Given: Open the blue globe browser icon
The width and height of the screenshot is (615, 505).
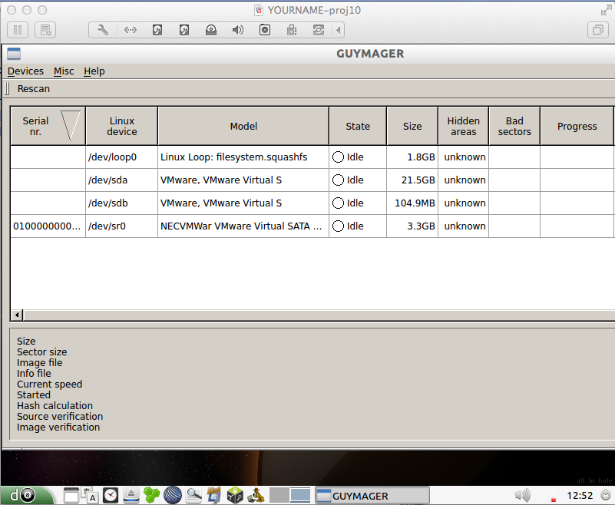Looking at the screenshot, I should click(x=173, y=496).
